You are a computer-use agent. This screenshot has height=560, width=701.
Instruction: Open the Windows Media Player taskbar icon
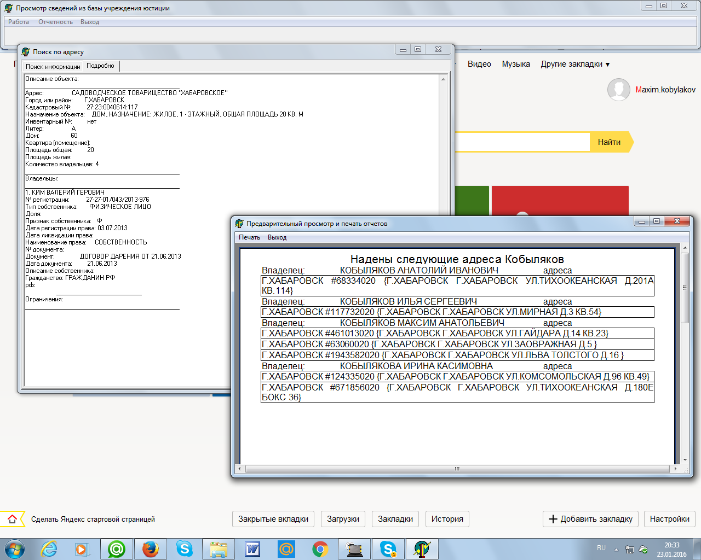pyautogui.click(x=82, y=549)
